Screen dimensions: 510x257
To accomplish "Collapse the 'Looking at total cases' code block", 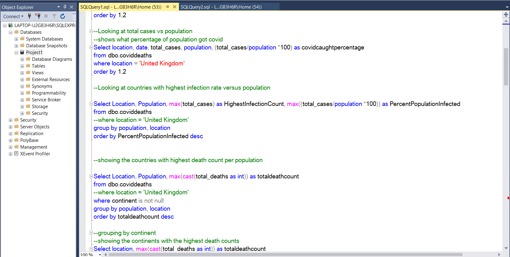I will point(91,31).
